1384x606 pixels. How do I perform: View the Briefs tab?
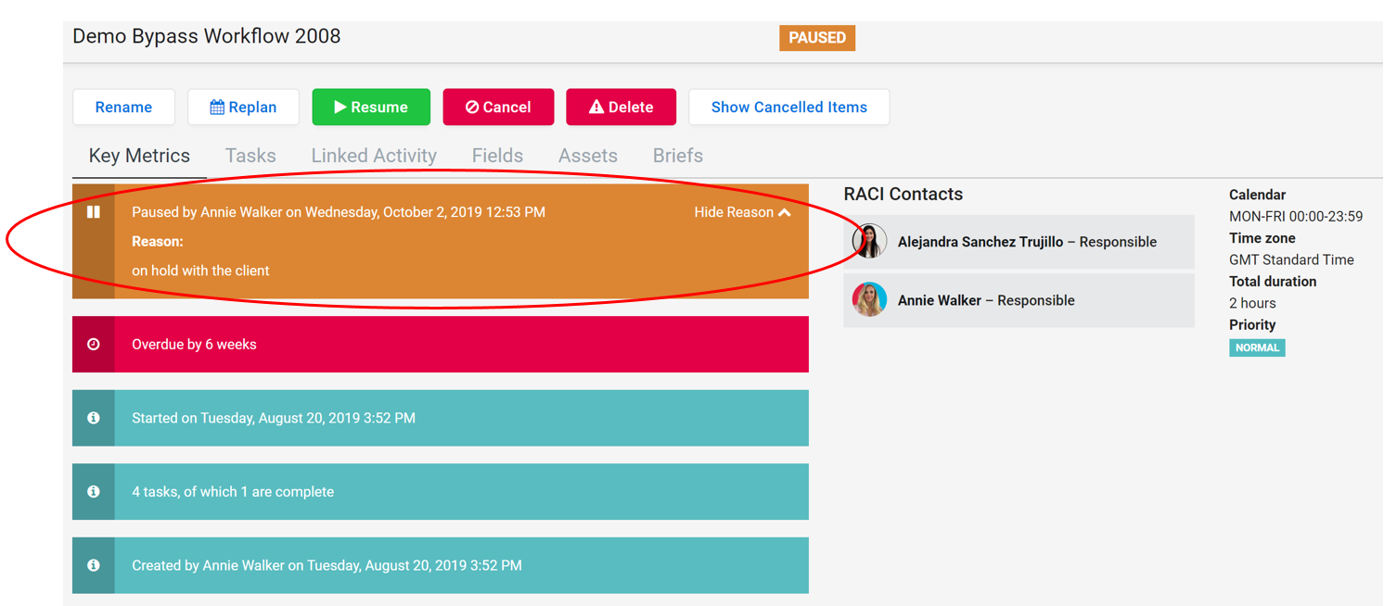click(678, 156)
